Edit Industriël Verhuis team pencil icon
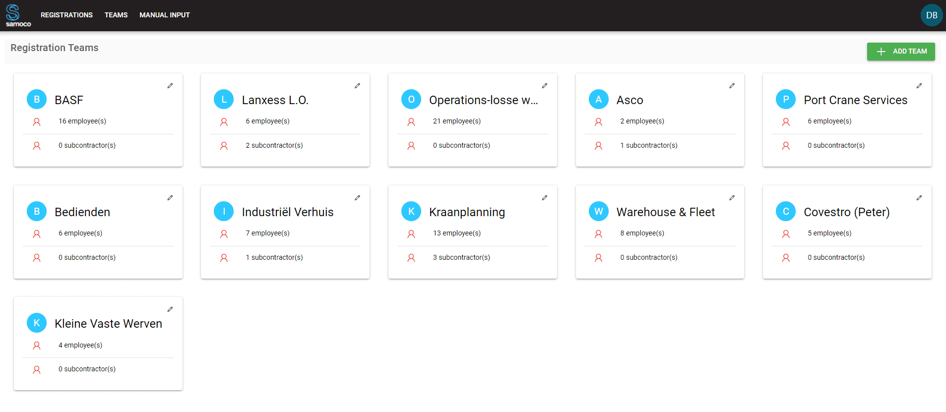This screenshot has height=412, width=946. [357, 198]
